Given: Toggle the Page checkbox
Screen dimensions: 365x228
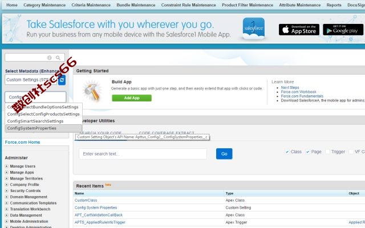Looking at the screenshot, I should pyautogui.click(x=307, y=152).
